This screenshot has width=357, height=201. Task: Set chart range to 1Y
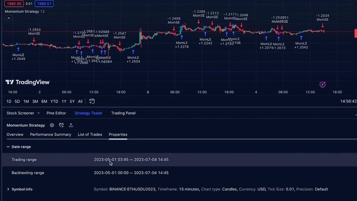tap(64, 102)
